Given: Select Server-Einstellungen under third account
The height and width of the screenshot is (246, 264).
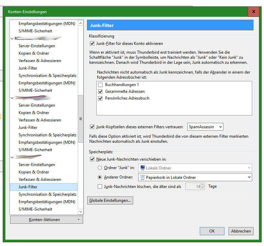Looking at the screenshot, I should pos(37,165).
